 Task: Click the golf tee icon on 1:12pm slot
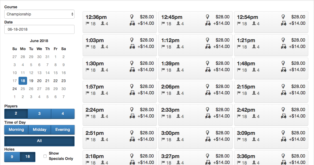coord(208,40)
